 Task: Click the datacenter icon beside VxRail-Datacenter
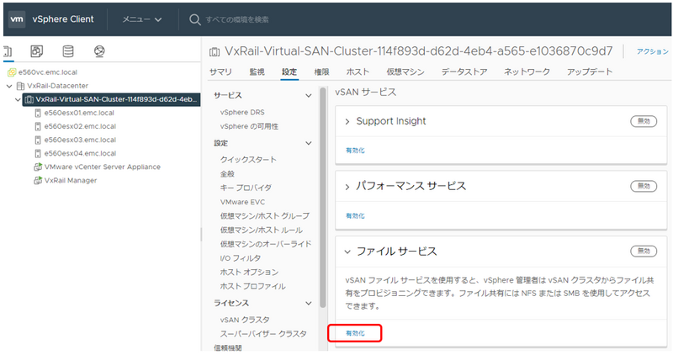(20, 86)
